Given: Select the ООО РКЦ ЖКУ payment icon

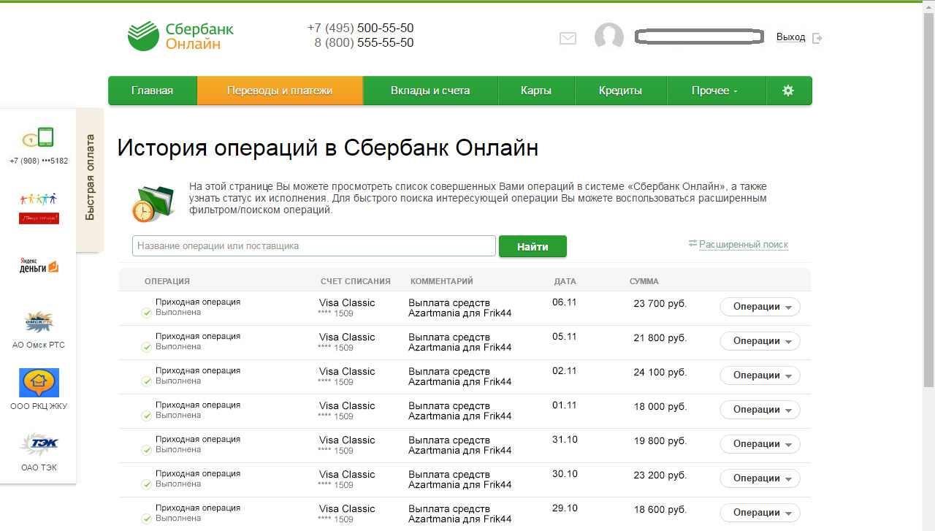Looking at the screenshot, I should [39, 383].
